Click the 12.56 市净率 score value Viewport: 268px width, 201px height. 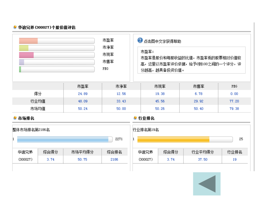(121, 94)
